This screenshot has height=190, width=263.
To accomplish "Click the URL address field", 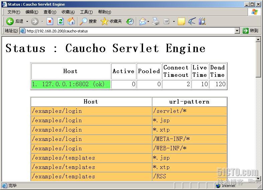I will (x=130, y=31).
